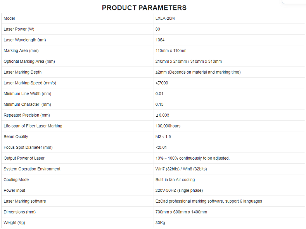Screen dimensions: 306x229
Task: Select the 110mm x 110mm marking area
Action: tap(171, 51)
